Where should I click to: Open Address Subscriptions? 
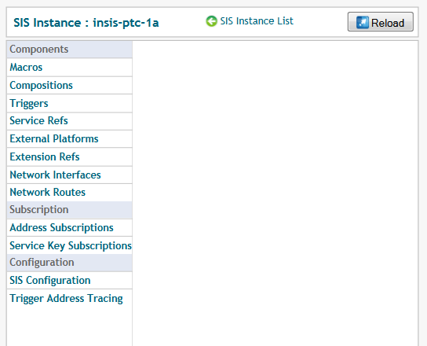pyautogui.click(x=61, y=227)
